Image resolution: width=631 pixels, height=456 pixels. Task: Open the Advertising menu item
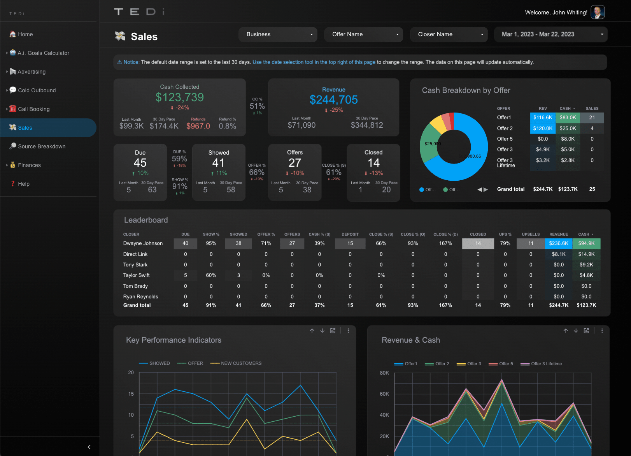pyautogui.click(x=48, y=72)
